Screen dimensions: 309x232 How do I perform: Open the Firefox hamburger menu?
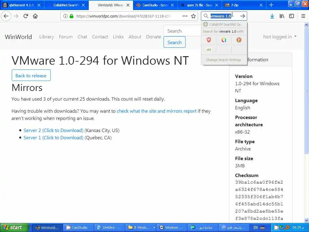pos(303,16)
